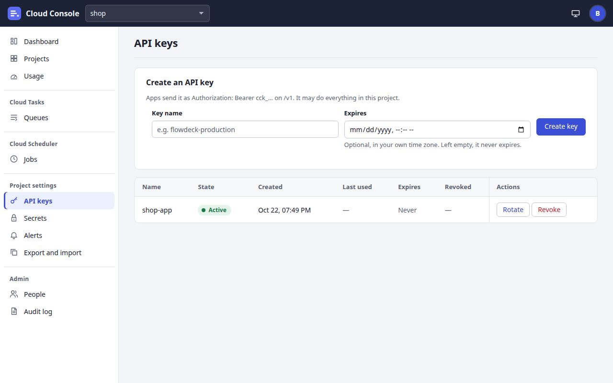Screen dimensions: 613x383
Task: Click the Jobs clock icon
Action: [14, 159]
